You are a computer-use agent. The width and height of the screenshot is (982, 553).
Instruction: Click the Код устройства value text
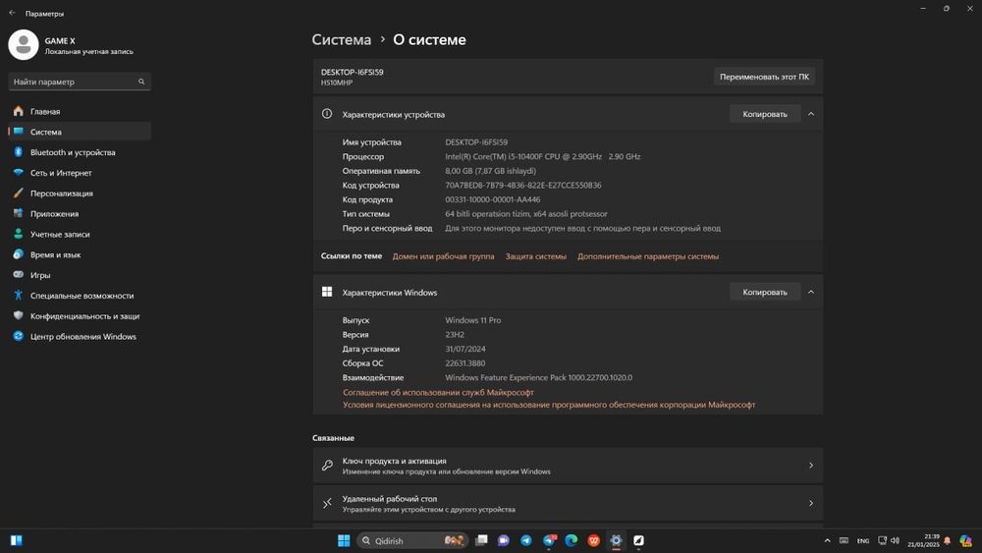coord(523,186)
